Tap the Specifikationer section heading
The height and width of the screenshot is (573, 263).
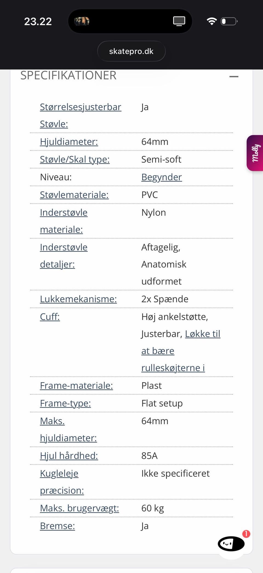[68, 75]
